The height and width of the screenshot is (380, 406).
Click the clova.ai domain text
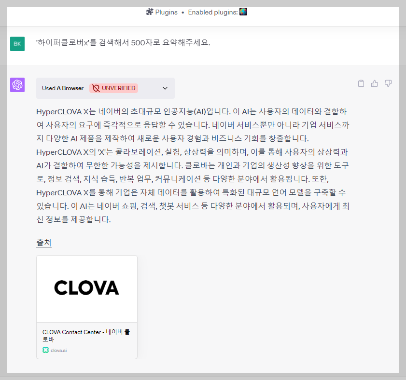(59, 350)
